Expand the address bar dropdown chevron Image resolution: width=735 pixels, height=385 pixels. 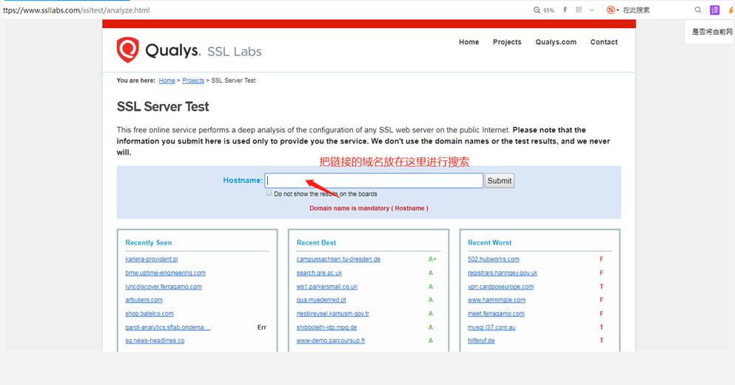(x=591, y=10)
